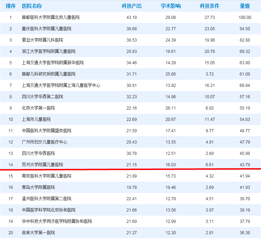261x239 pixels.
Task: Click the 57.16 value cell
Action: [245, 96]
